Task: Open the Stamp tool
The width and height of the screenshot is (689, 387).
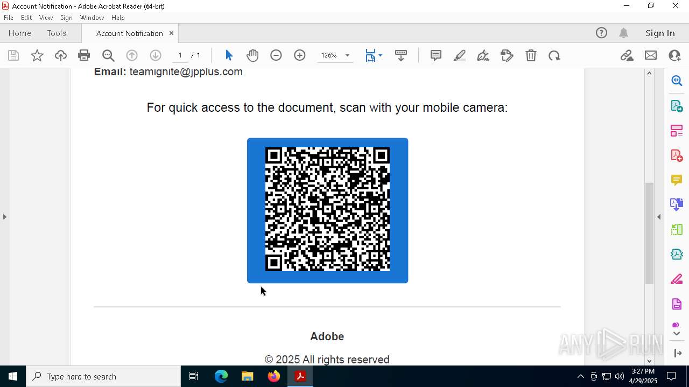Action: (x=507, y=55)
